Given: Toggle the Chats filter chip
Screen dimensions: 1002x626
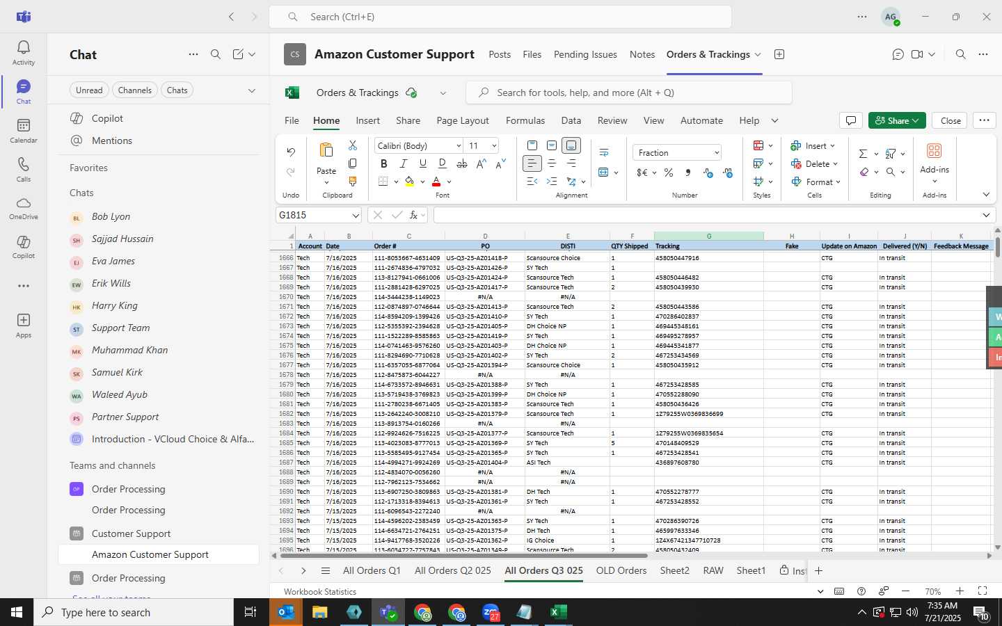Looking at the screenshot, I should pos(177,90).
